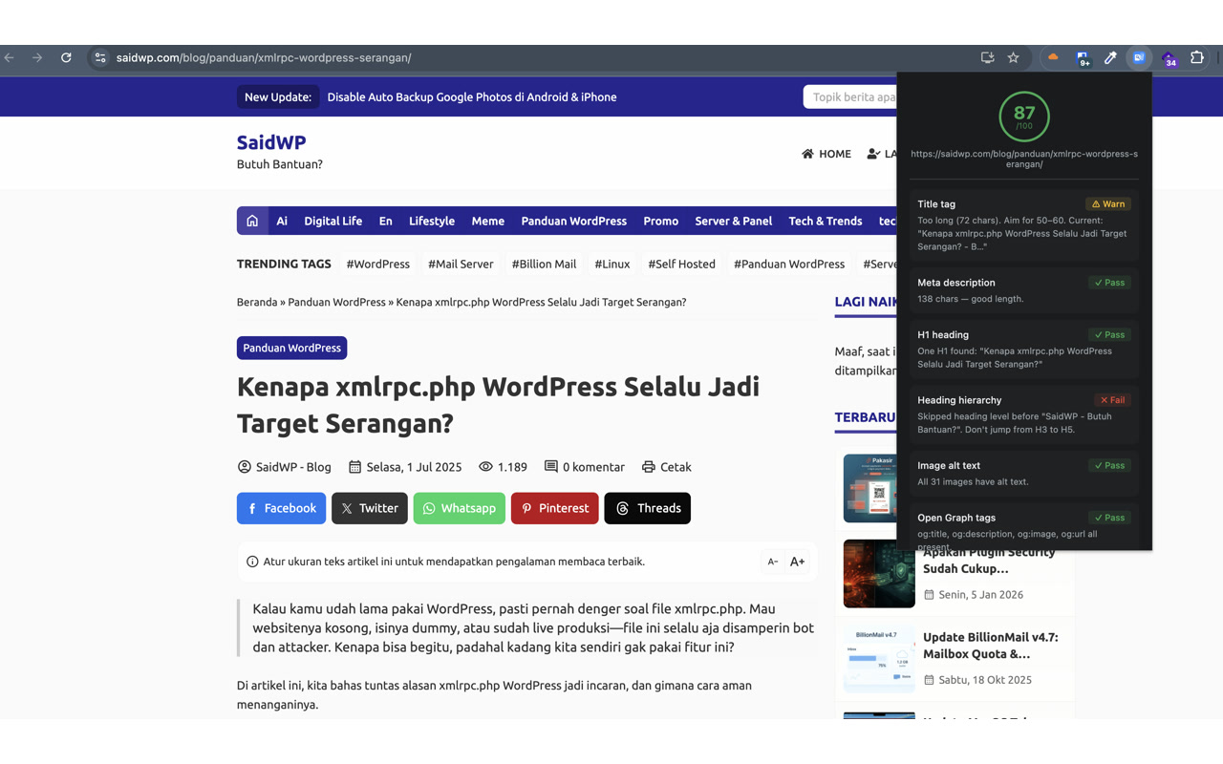Open the Meme category
Image resolution: width=1223 pixels, height=764 pixels.
488,221
